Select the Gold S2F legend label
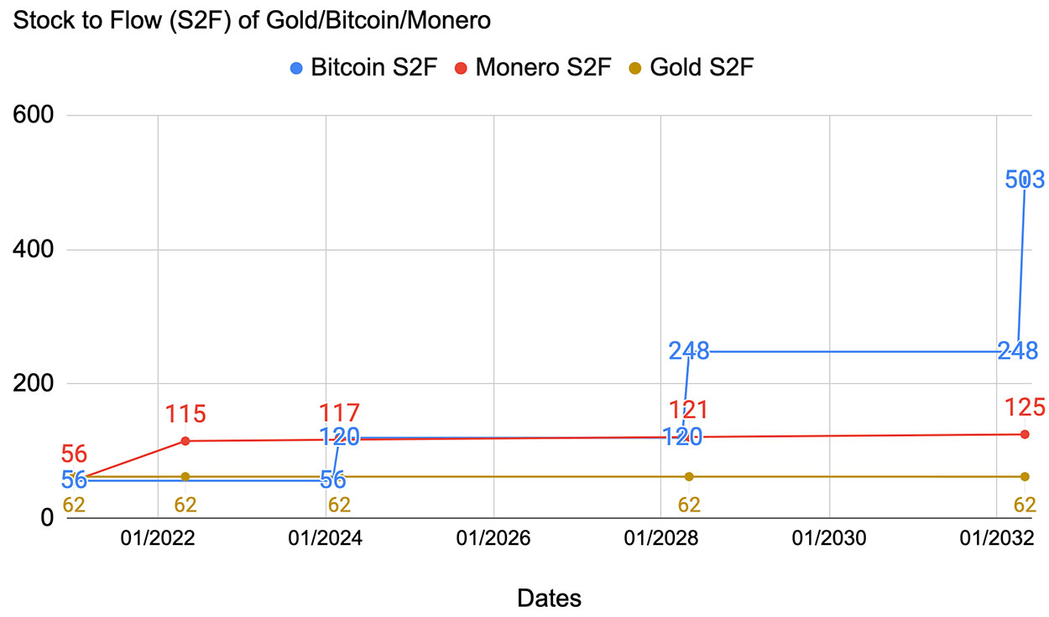The height and width of the screenshot is (617, 1049). (702, 68)
